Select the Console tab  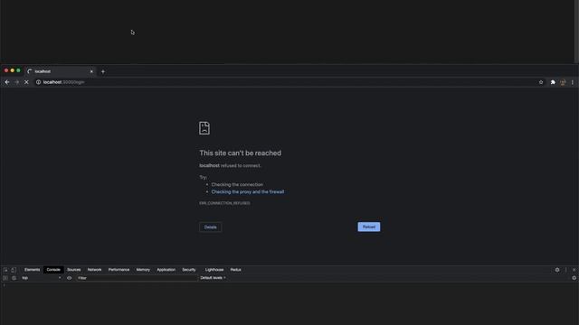tap(53, 270)
